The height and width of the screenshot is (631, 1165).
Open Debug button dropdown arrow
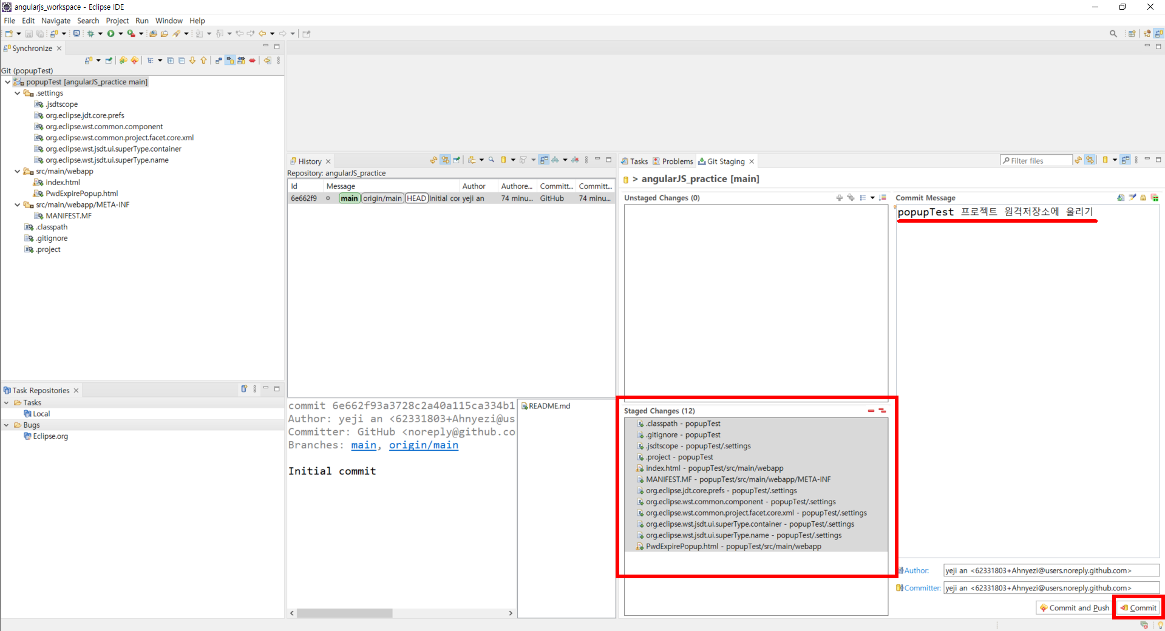tap(100, 33)
